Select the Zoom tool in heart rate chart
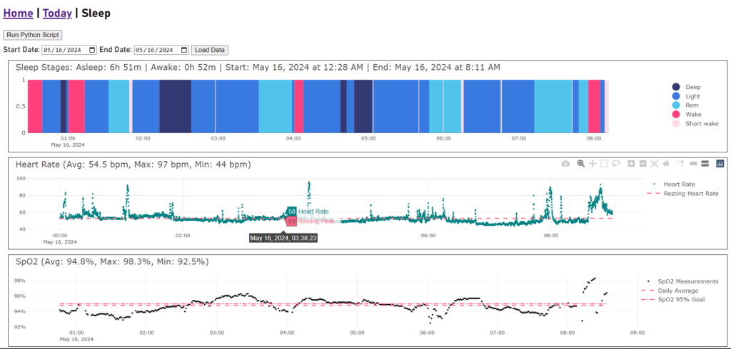 (581, 164)
